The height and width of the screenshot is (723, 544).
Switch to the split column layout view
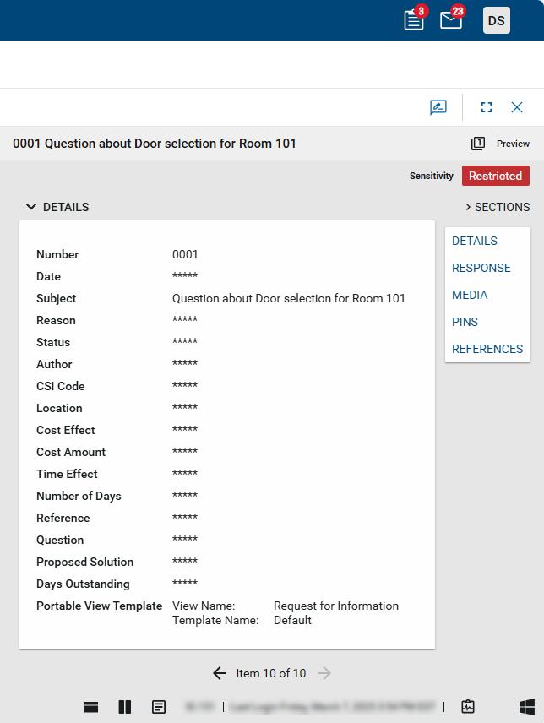coord(125,707)
